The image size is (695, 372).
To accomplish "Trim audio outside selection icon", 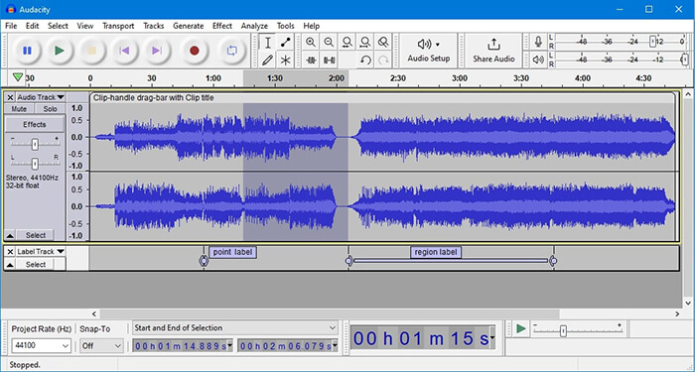I will (311, 60).
